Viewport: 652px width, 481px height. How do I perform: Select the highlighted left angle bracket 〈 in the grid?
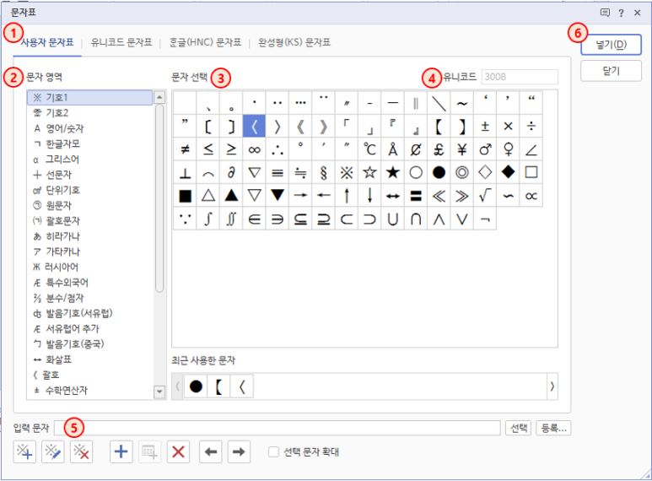pyautogui.click(x=255, y=126)
